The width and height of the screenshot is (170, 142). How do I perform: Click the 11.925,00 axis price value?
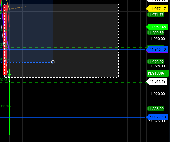pos(157,66)
